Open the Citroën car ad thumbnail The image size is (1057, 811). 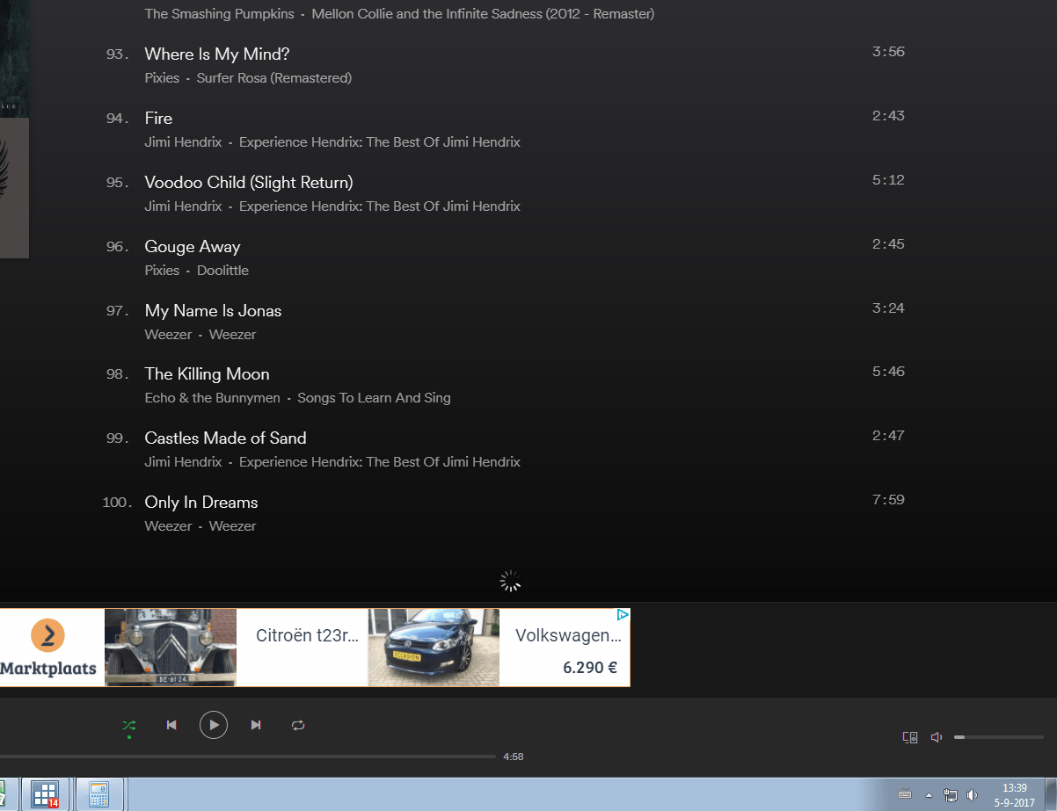click(171, 648)
